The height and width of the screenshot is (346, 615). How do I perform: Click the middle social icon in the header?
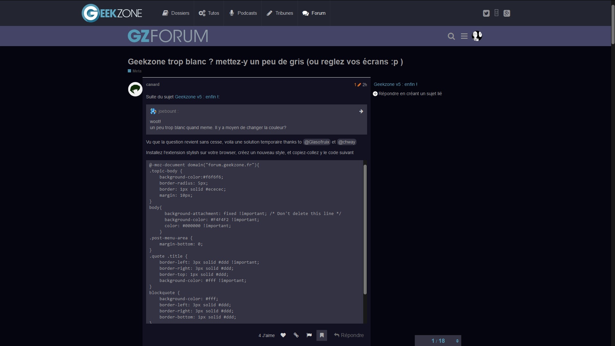click(496, 13)
